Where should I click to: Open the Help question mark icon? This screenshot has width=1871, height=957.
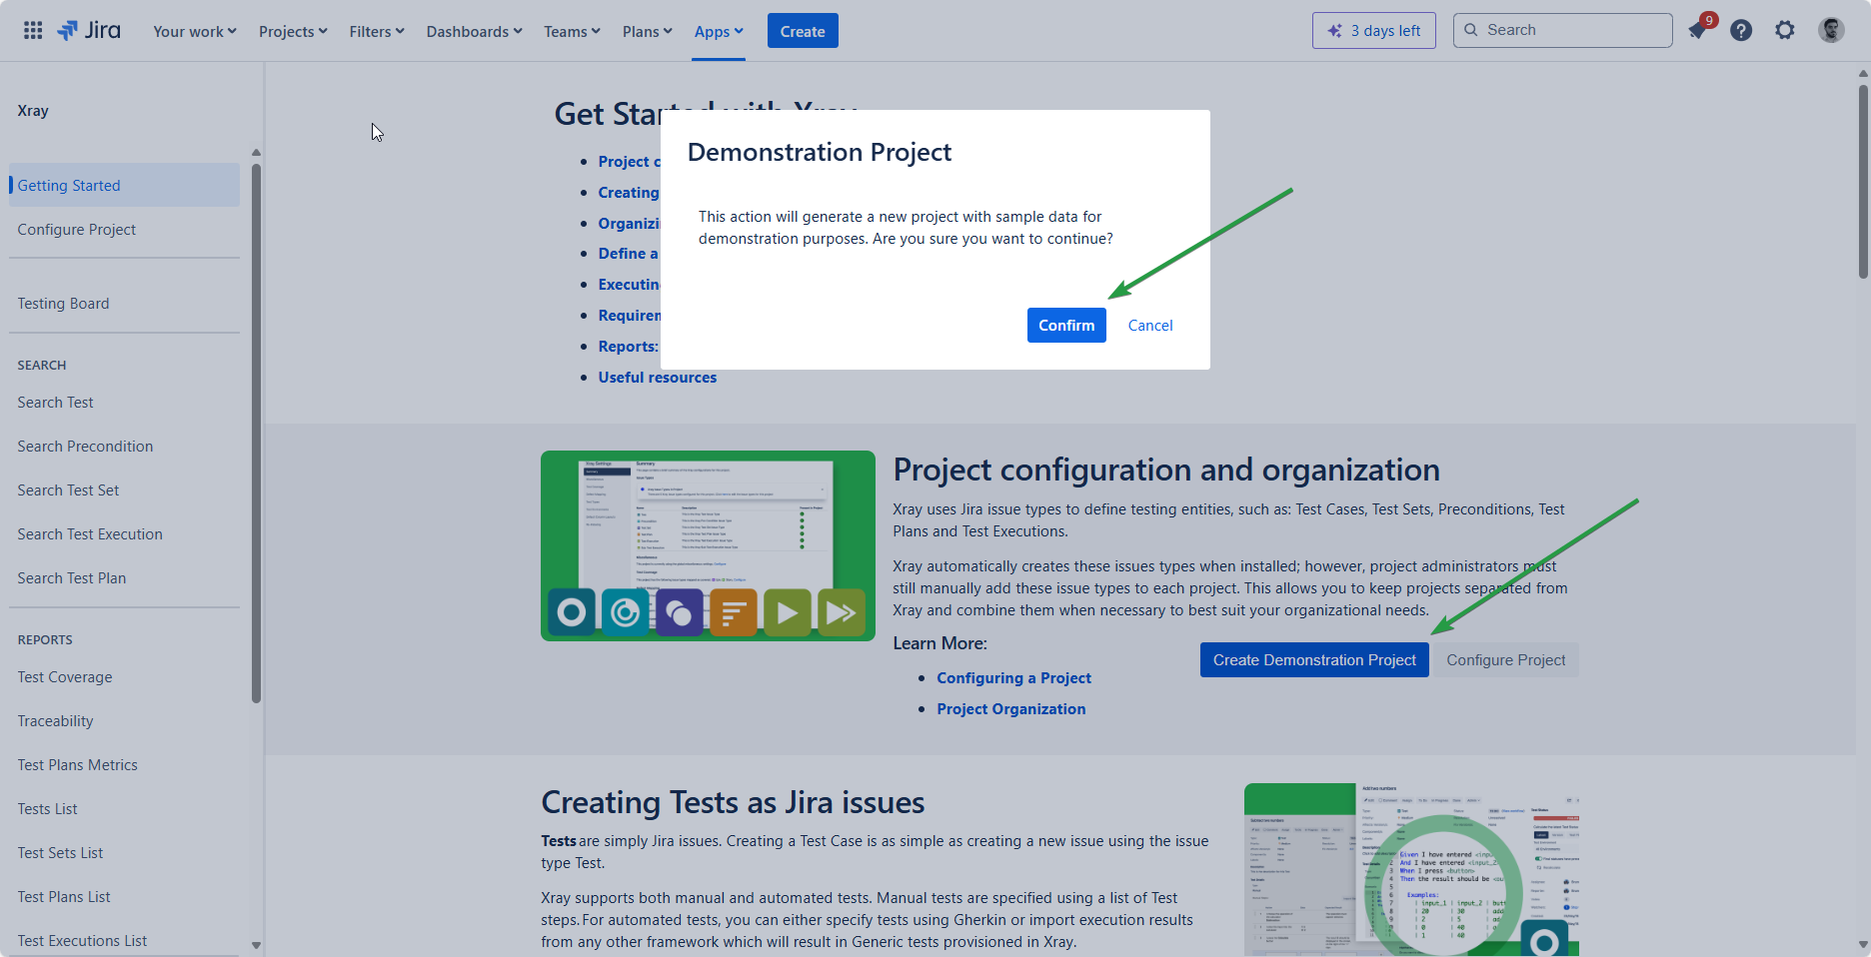[x=1741, y=31]
